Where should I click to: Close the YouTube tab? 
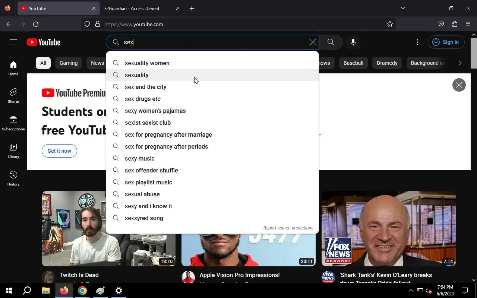94,8
